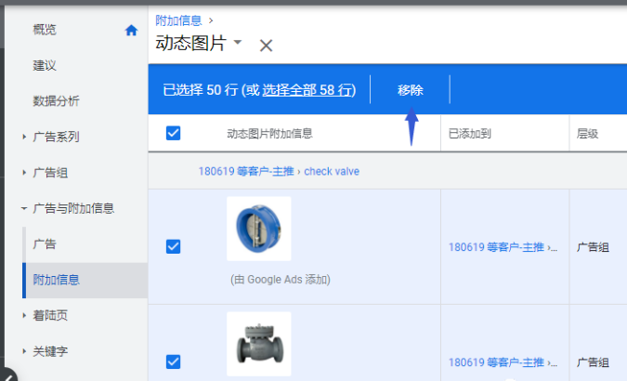Viewport: 627px width, 381px height.
Task: Click the blue check valve thumbnail
Action: click(x=258, y=229)
